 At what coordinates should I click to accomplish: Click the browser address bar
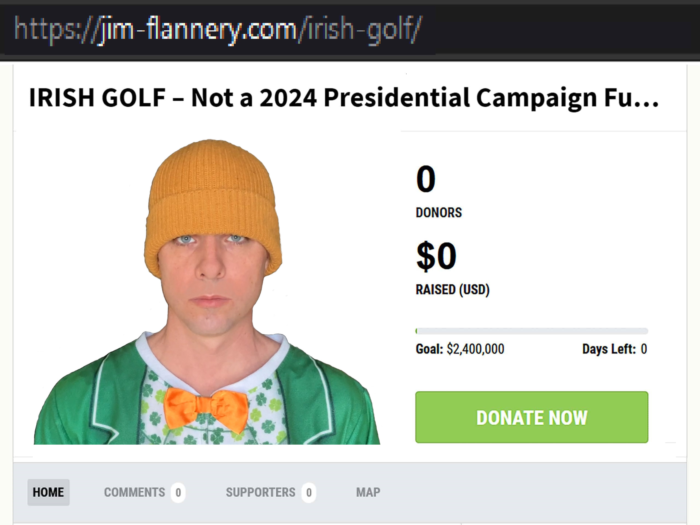(x=218, y=30)
